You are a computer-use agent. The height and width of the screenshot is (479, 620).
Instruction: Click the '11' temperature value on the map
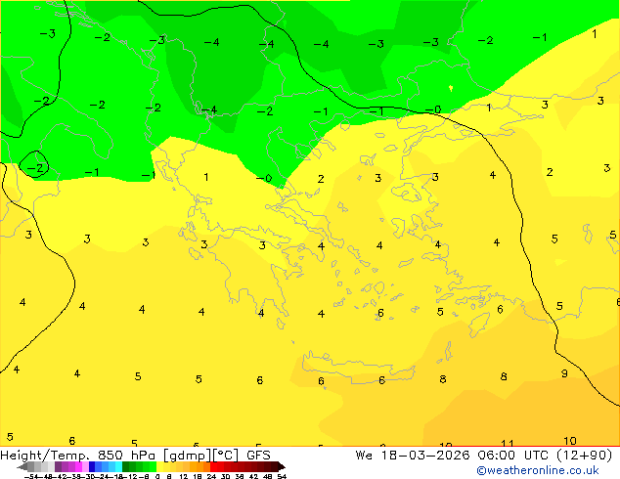[x=507, y=443]
